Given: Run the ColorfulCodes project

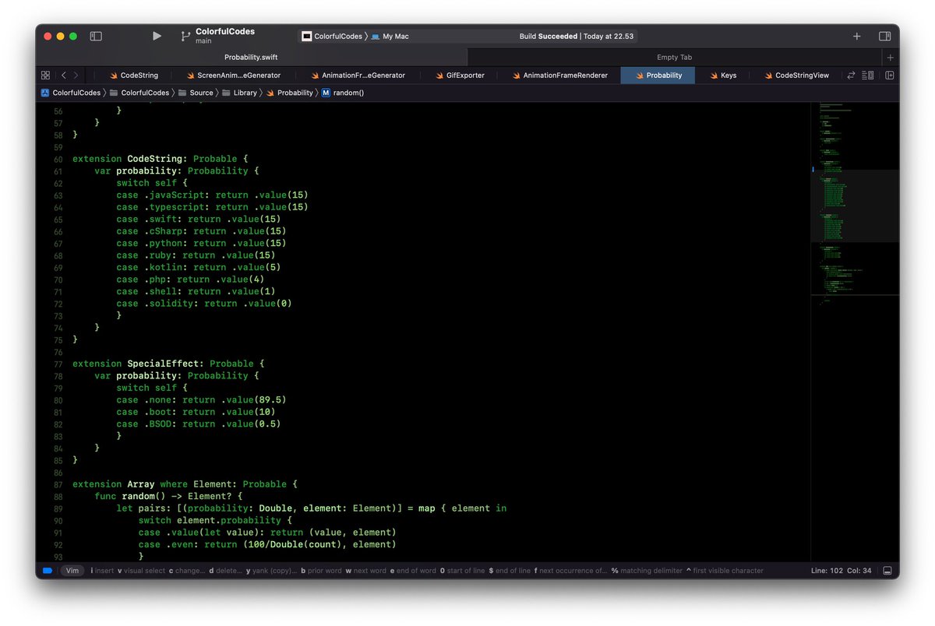Looking at the screenshot, I should pyautogui.click(x=157, y=36).
